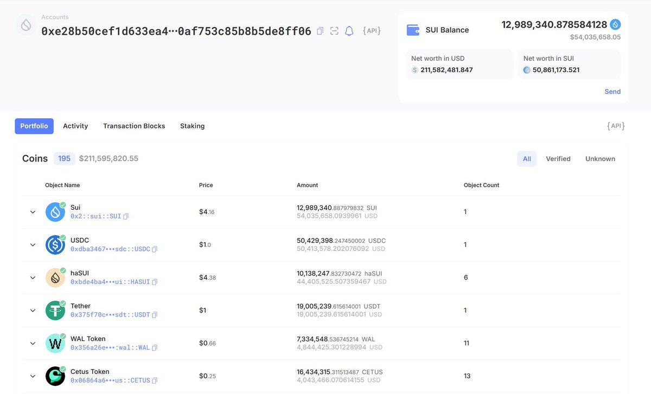
Task: Click the WAL Token price $0.66
Action: pyautogui.click(x=207, y=343)
